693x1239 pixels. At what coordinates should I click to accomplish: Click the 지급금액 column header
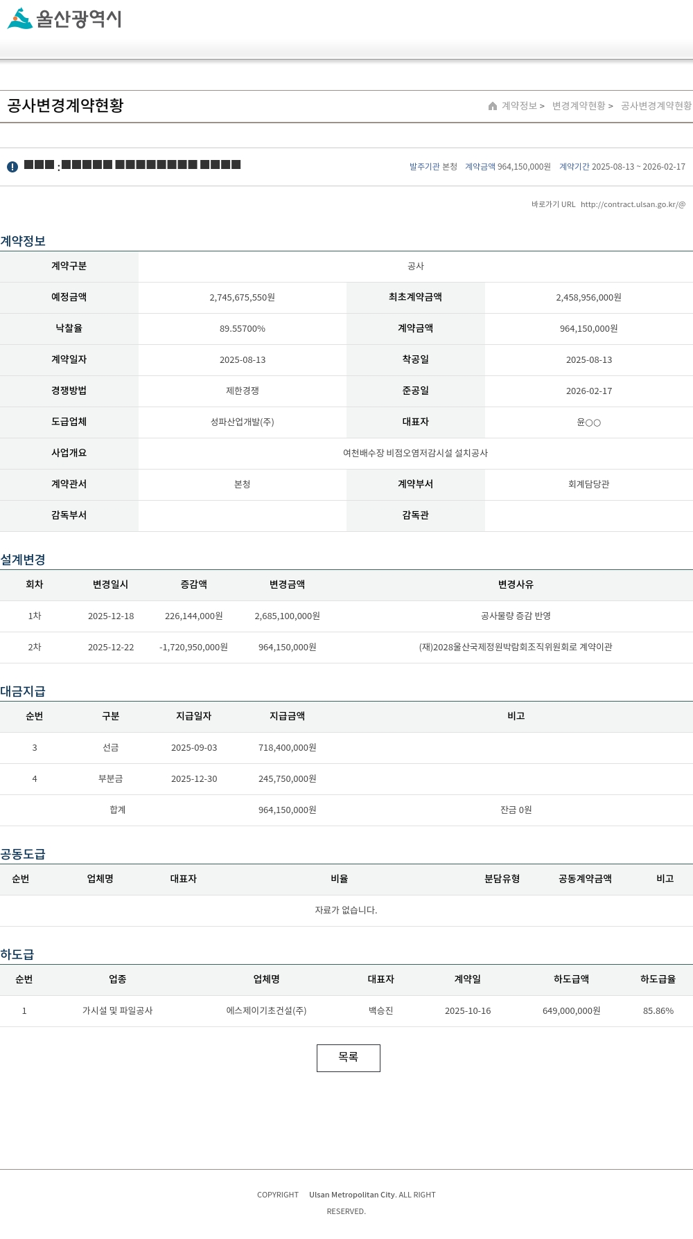coord(288,716)
